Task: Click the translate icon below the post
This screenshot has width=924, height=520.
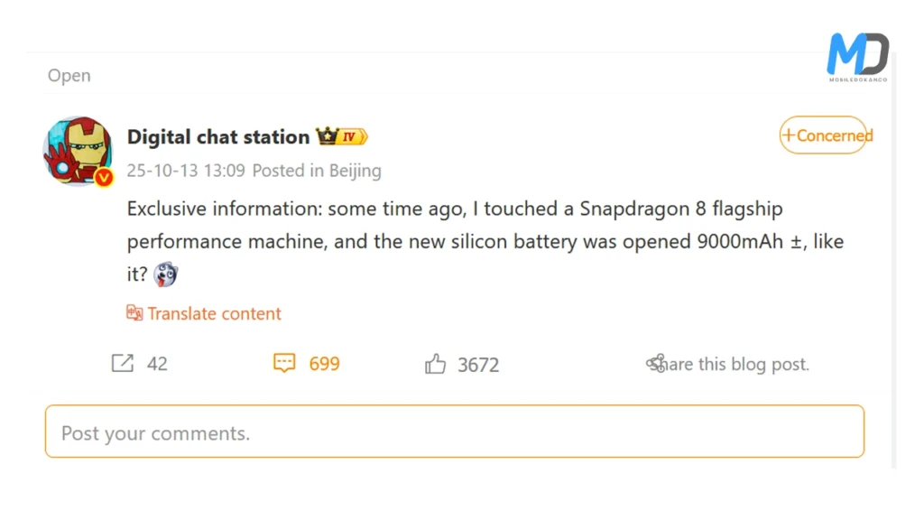Action: (134, 313)
